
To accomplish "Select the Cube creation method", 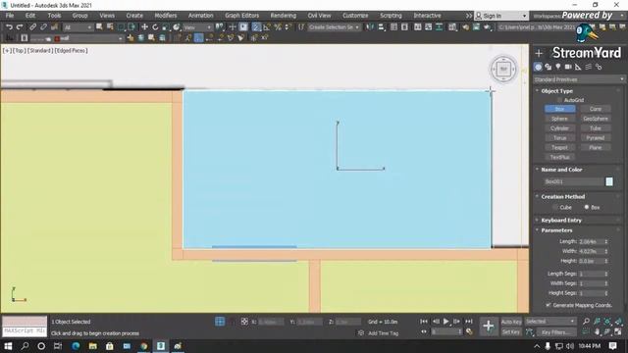I will [x=555, y=207].
